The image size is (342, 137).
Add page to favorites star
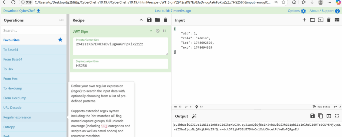[283, 2]
